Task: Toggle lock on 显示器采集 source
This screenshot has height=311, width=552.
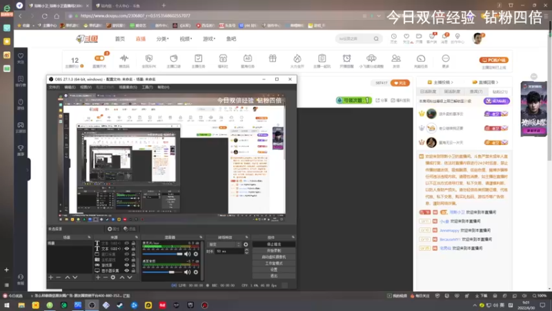Action: tap(133, 271)
